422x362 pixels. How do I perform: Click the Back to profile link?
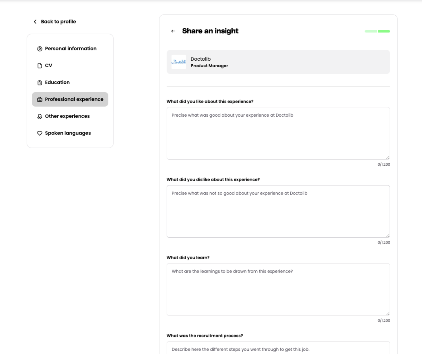pos(58,22)
